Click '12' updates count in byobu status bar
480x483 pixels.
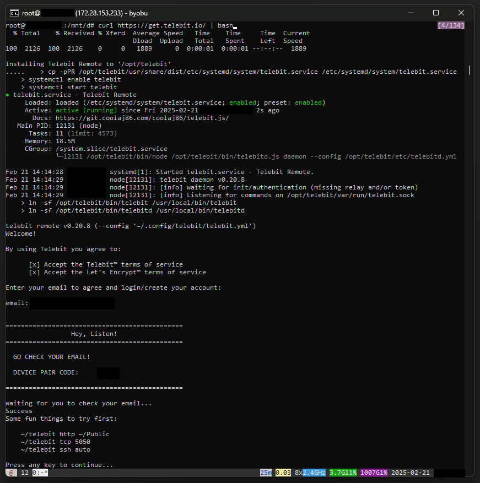25,473
